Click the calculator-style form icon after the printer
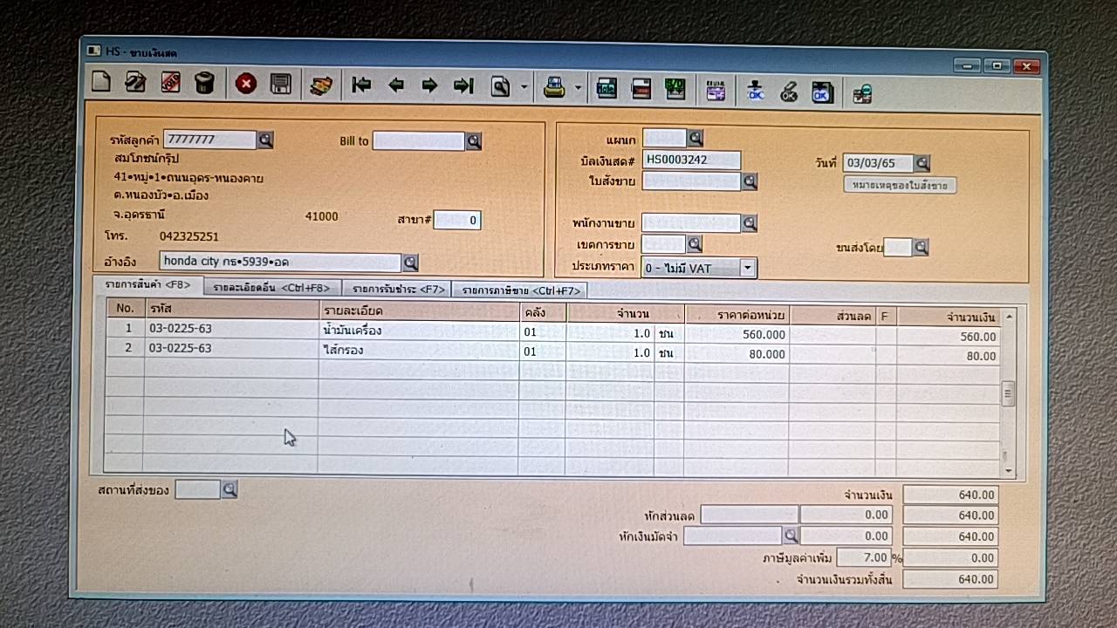This screenshot has height=628, width=1117. (x=606, y=88)
